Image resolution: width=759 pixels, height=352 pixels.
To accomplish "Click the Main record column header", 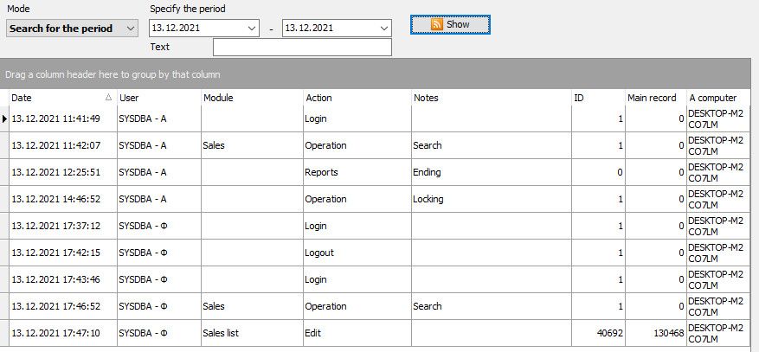I will [x=654, y=98].
